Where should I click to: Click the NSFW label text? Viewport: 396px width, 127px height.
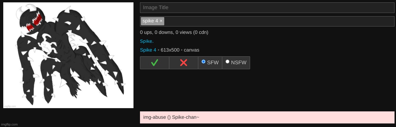point(239,63)
